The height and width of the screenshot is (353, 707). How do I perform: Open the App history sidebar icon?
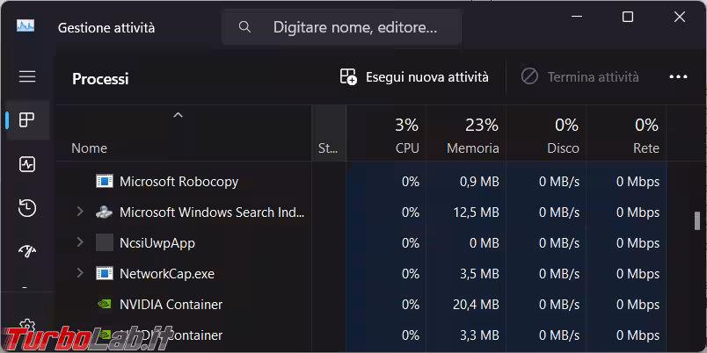click(27, 208)
